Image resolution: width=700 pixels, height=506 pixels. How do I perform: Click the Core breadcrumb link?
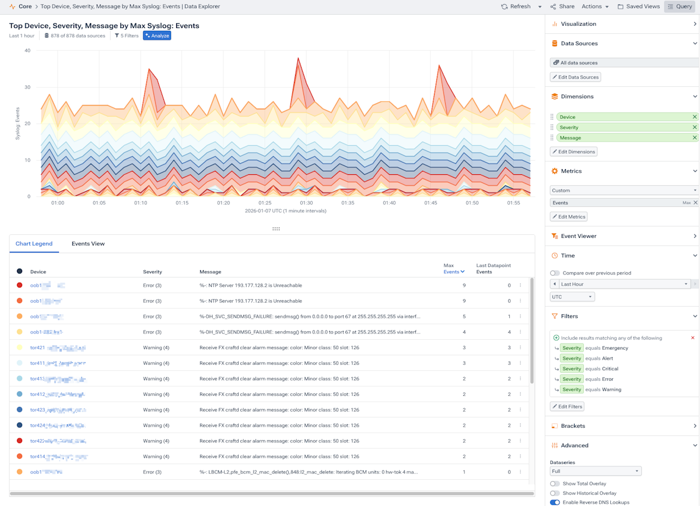(25, 6)
